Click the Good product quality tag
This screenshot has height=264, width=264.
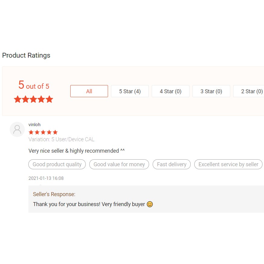[57, 164]
